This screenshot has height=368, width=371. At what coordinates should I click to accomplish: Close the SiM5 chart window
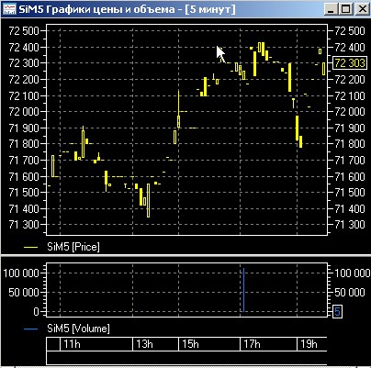pyautogui.click(x=362, y=9)
